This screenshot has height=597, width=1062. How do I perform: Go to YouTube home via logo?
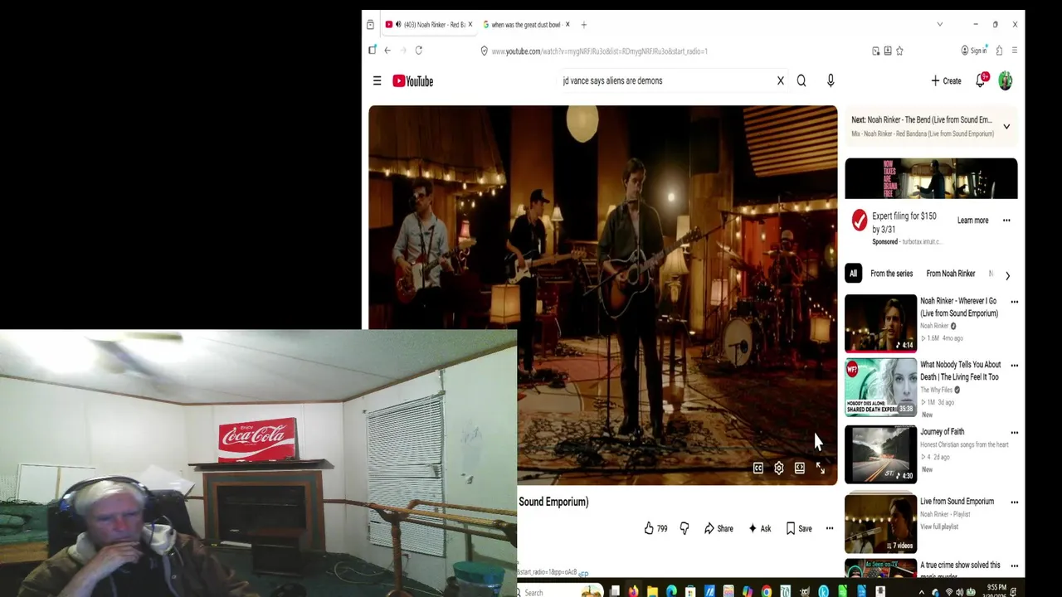pos(413,80)
